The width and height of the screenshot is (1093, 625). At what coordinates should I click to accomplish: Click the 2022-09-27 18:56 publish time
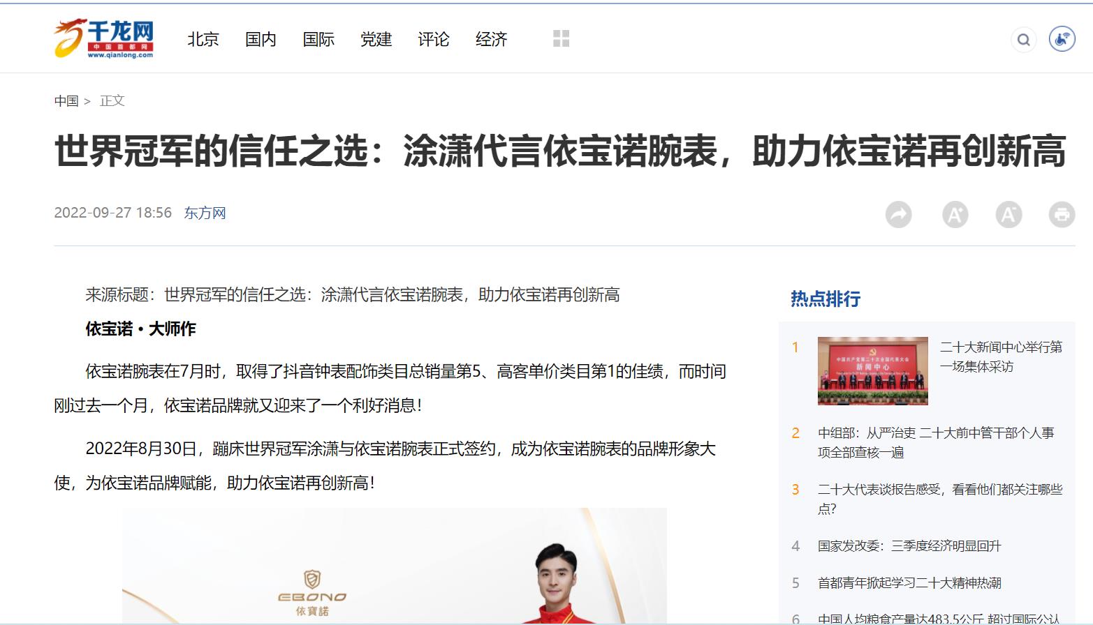[x=112, y=213]
